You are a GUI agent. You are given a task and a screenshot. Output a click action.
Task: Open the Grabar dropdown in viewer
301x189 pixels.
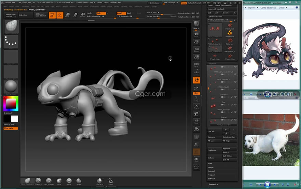tap(283, 7)
